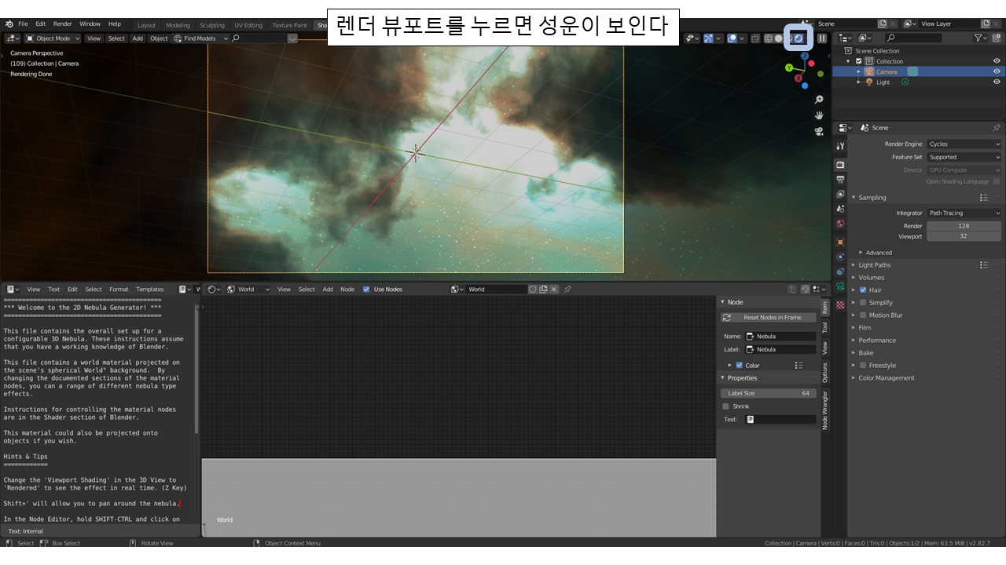Click the Blender logo menu icon
Screen dimensions: 1006x565
(9, 24)
